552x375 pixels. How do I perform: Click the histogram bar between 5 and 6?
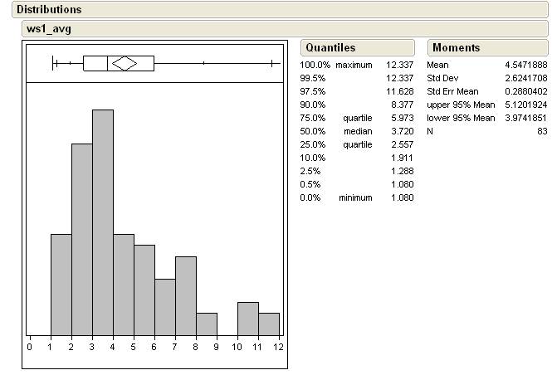pyautogui.click(x=144, y=290)
